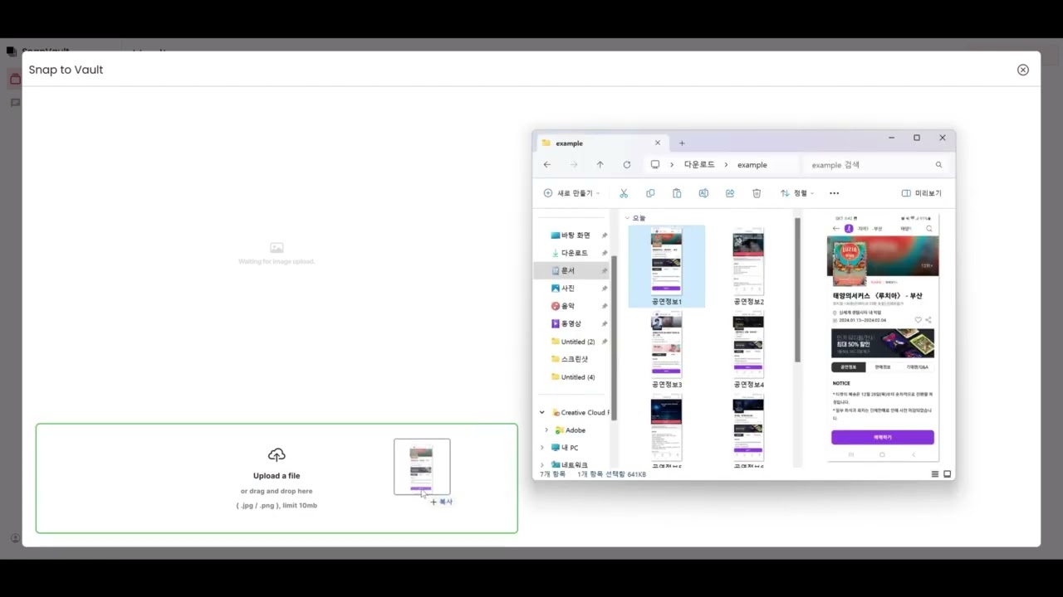
Task: Toggle the 미리보기 preview pane
Action: tap(922, 193)
